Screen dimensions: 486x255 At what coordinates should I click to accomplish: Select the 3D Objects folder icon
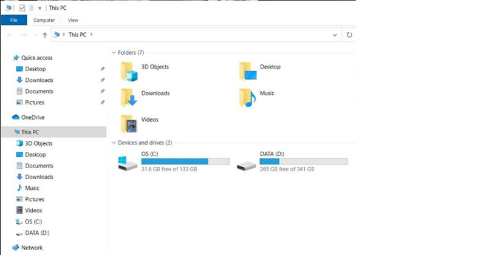click(129, 72)
